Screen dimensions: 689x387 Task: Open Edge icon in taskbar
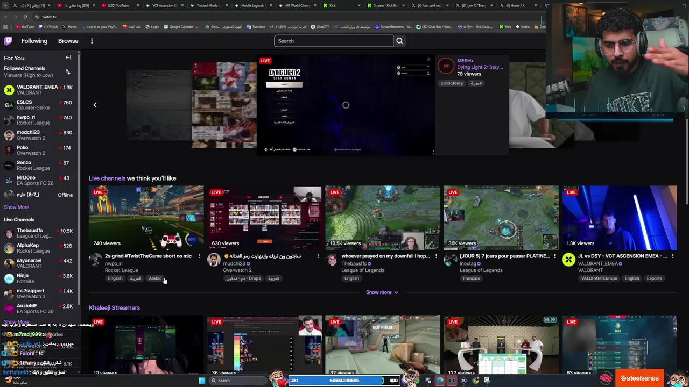click(440, 381)
